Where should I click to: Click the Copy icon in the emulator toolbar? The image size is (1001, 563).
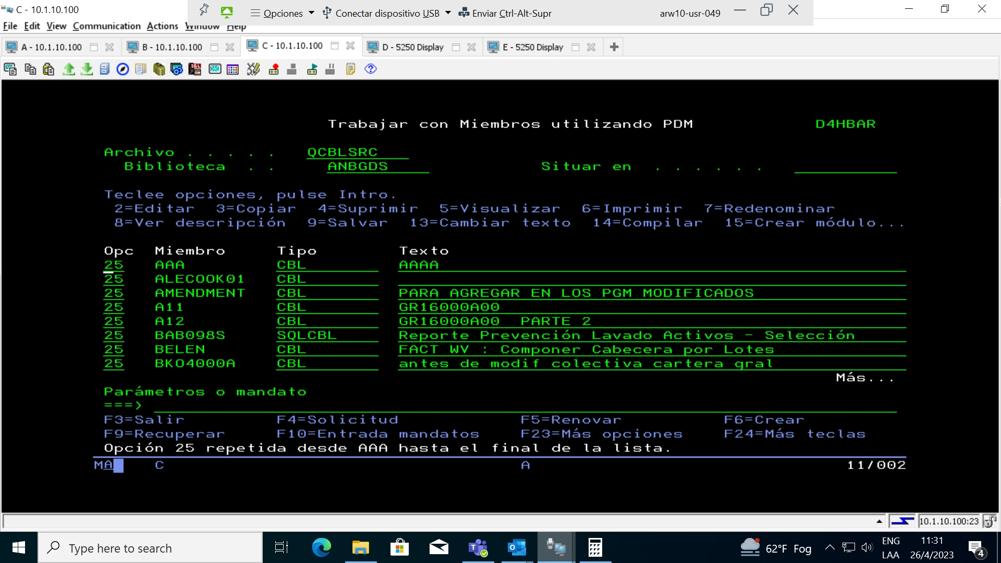pos(30,69)
